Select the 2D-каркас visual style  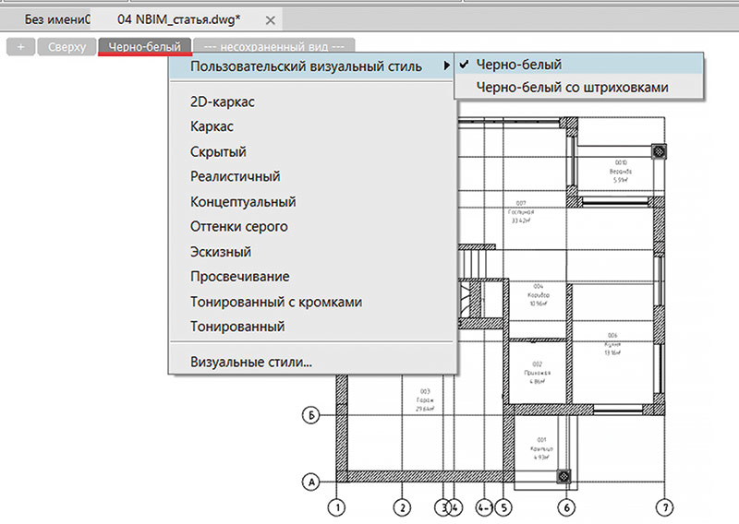coord(222,102)
